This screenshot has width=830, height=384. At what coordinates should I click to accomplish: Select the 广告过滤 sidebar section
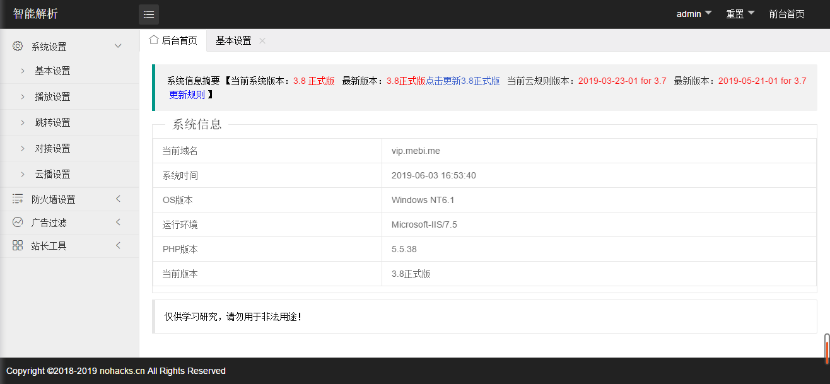tap(69, 223)
